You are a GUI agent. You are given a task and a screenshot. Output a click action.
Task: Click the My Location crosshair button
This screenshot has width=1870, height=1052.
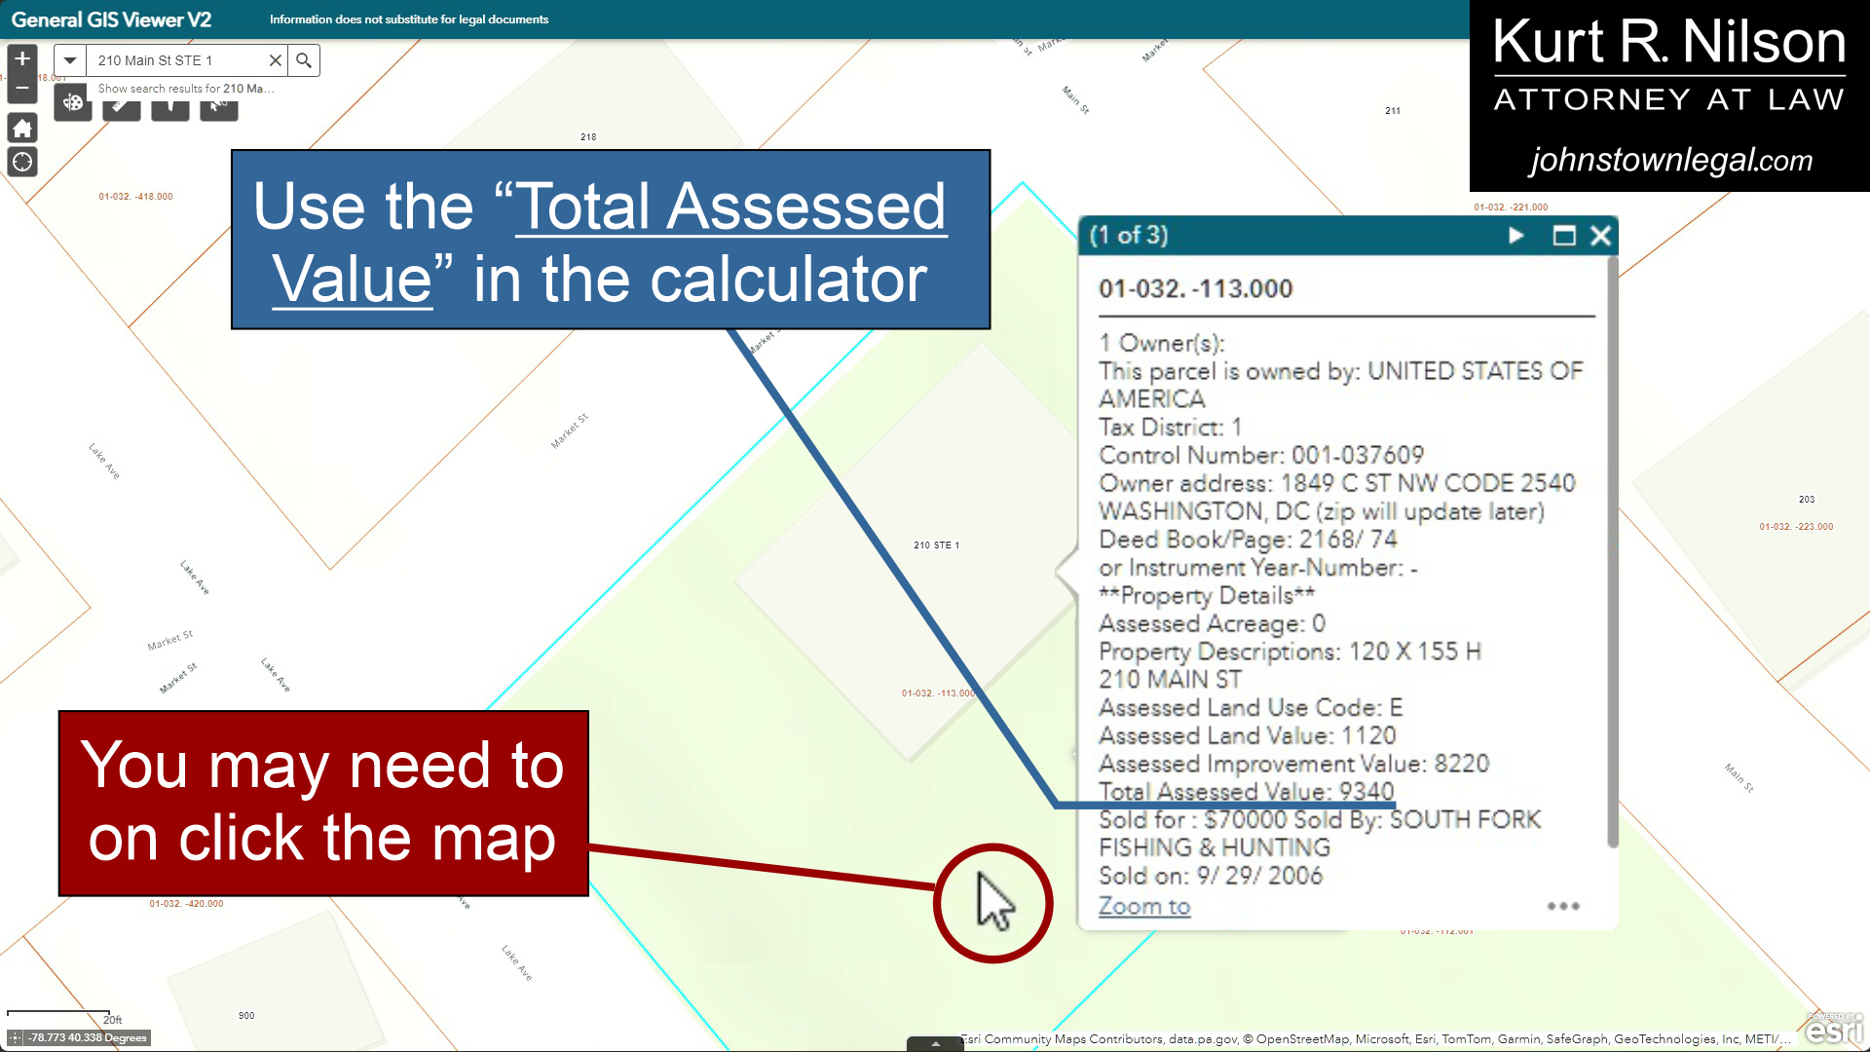22,162
